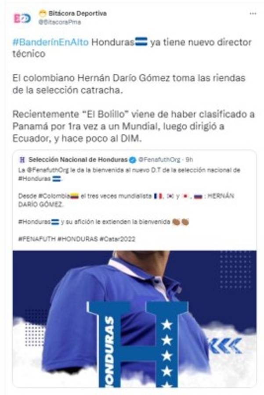Screen dimensions: 264x395
Task: Click the @FenafuthOrg mention in quoted text
Action: point(47,170)
